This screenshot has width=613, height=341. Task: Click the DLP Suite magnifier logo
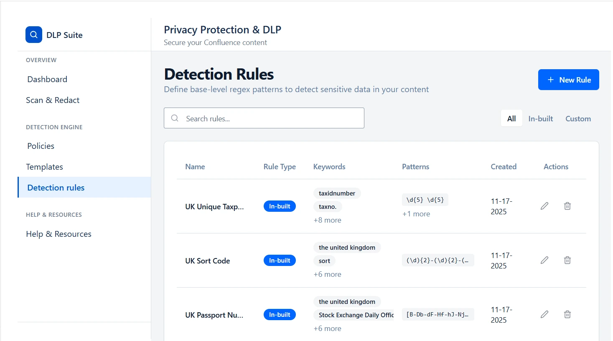pos(33,35)
